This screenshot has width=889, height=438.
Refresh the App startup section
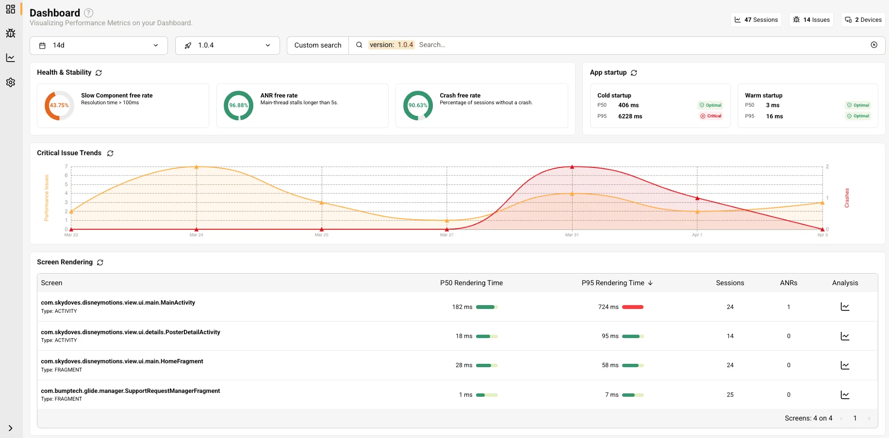pos(634,73)
